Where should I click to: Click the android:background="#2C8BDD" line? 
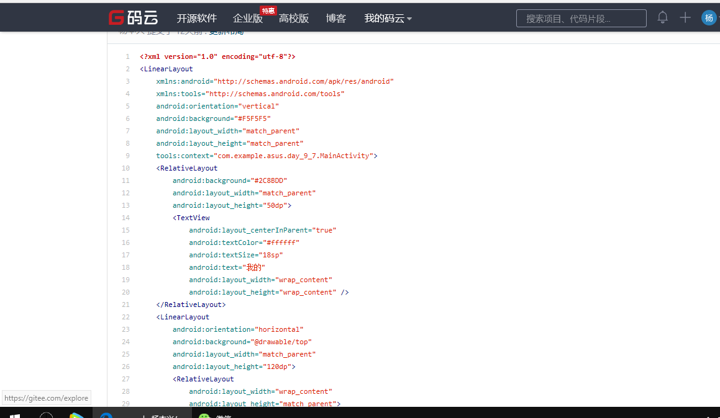pos(230,180)
